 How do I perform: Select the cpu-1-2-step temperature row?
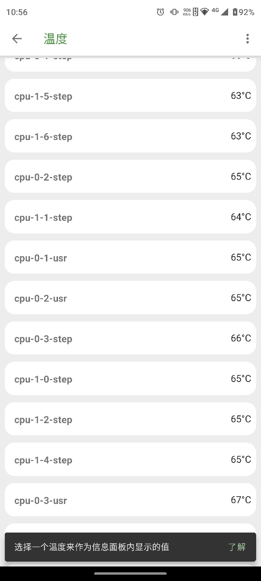point(130,419)
